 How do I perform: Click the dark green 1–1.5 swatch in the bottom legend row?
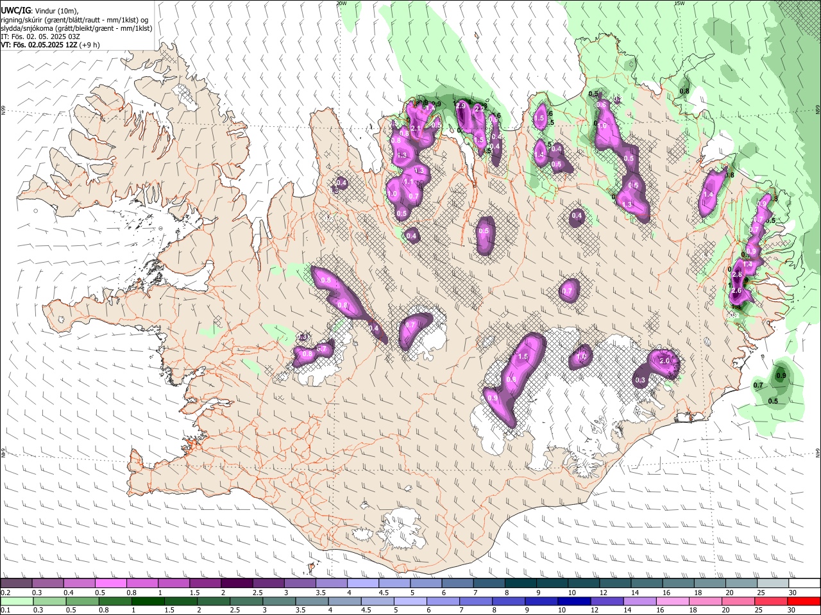(148, 602)
